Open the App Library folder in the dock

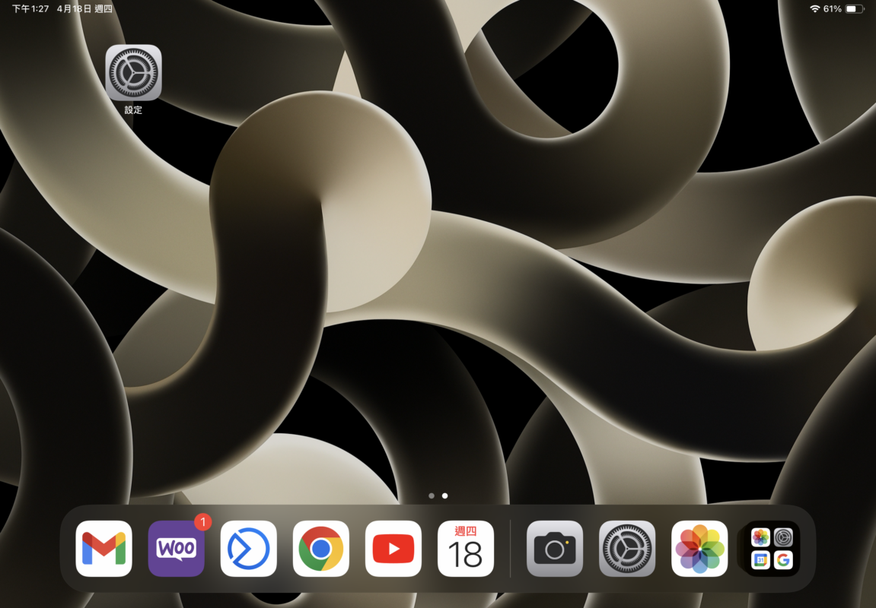point(772,548)
